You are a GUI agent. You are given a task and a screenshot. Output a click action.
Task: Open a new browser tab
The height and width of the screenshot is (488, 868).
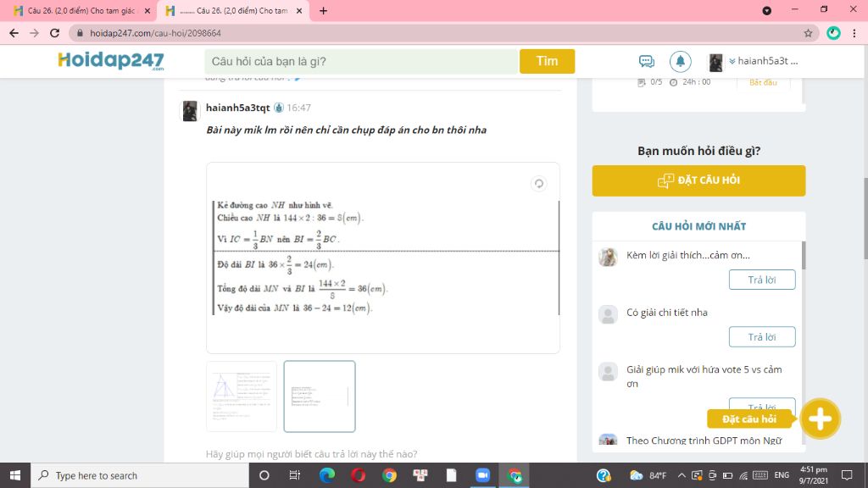pyautogui.click(x=323, y=10)
